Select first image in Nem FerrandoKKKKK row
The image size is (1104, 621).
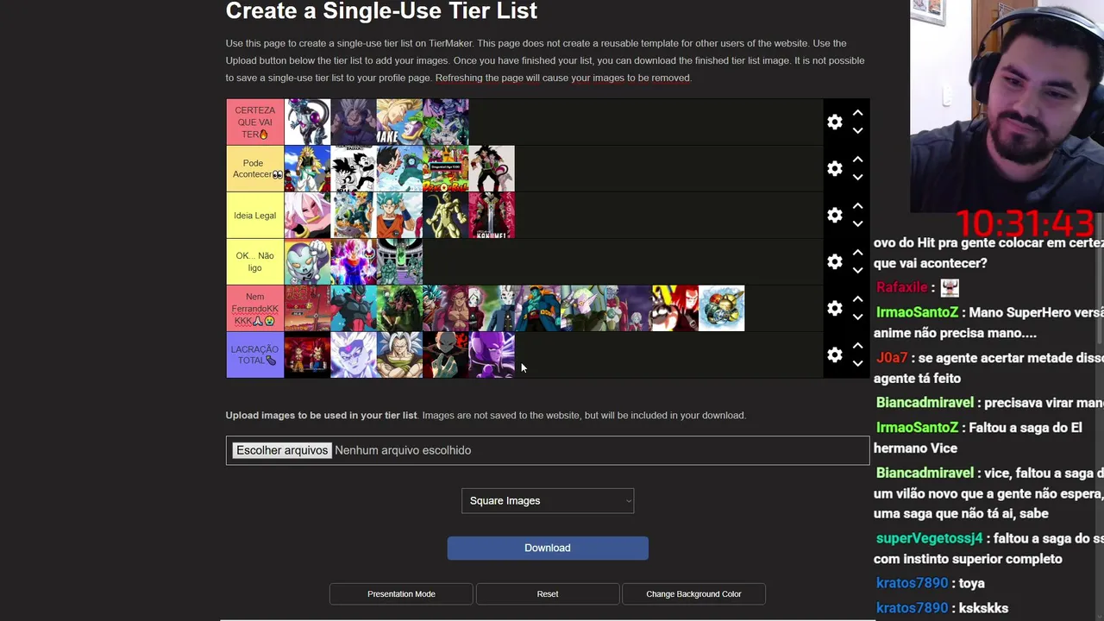(x=308, y=308)
